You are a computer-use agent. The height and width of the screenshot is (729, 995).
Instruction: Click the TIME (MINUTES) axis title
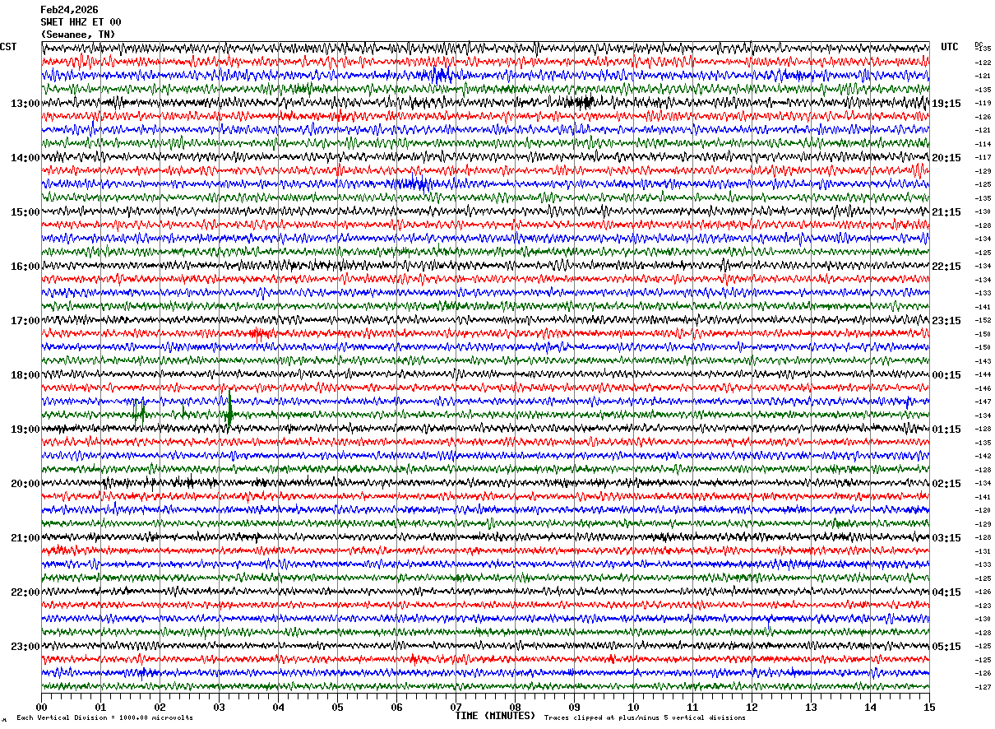(x=495, y=716)
